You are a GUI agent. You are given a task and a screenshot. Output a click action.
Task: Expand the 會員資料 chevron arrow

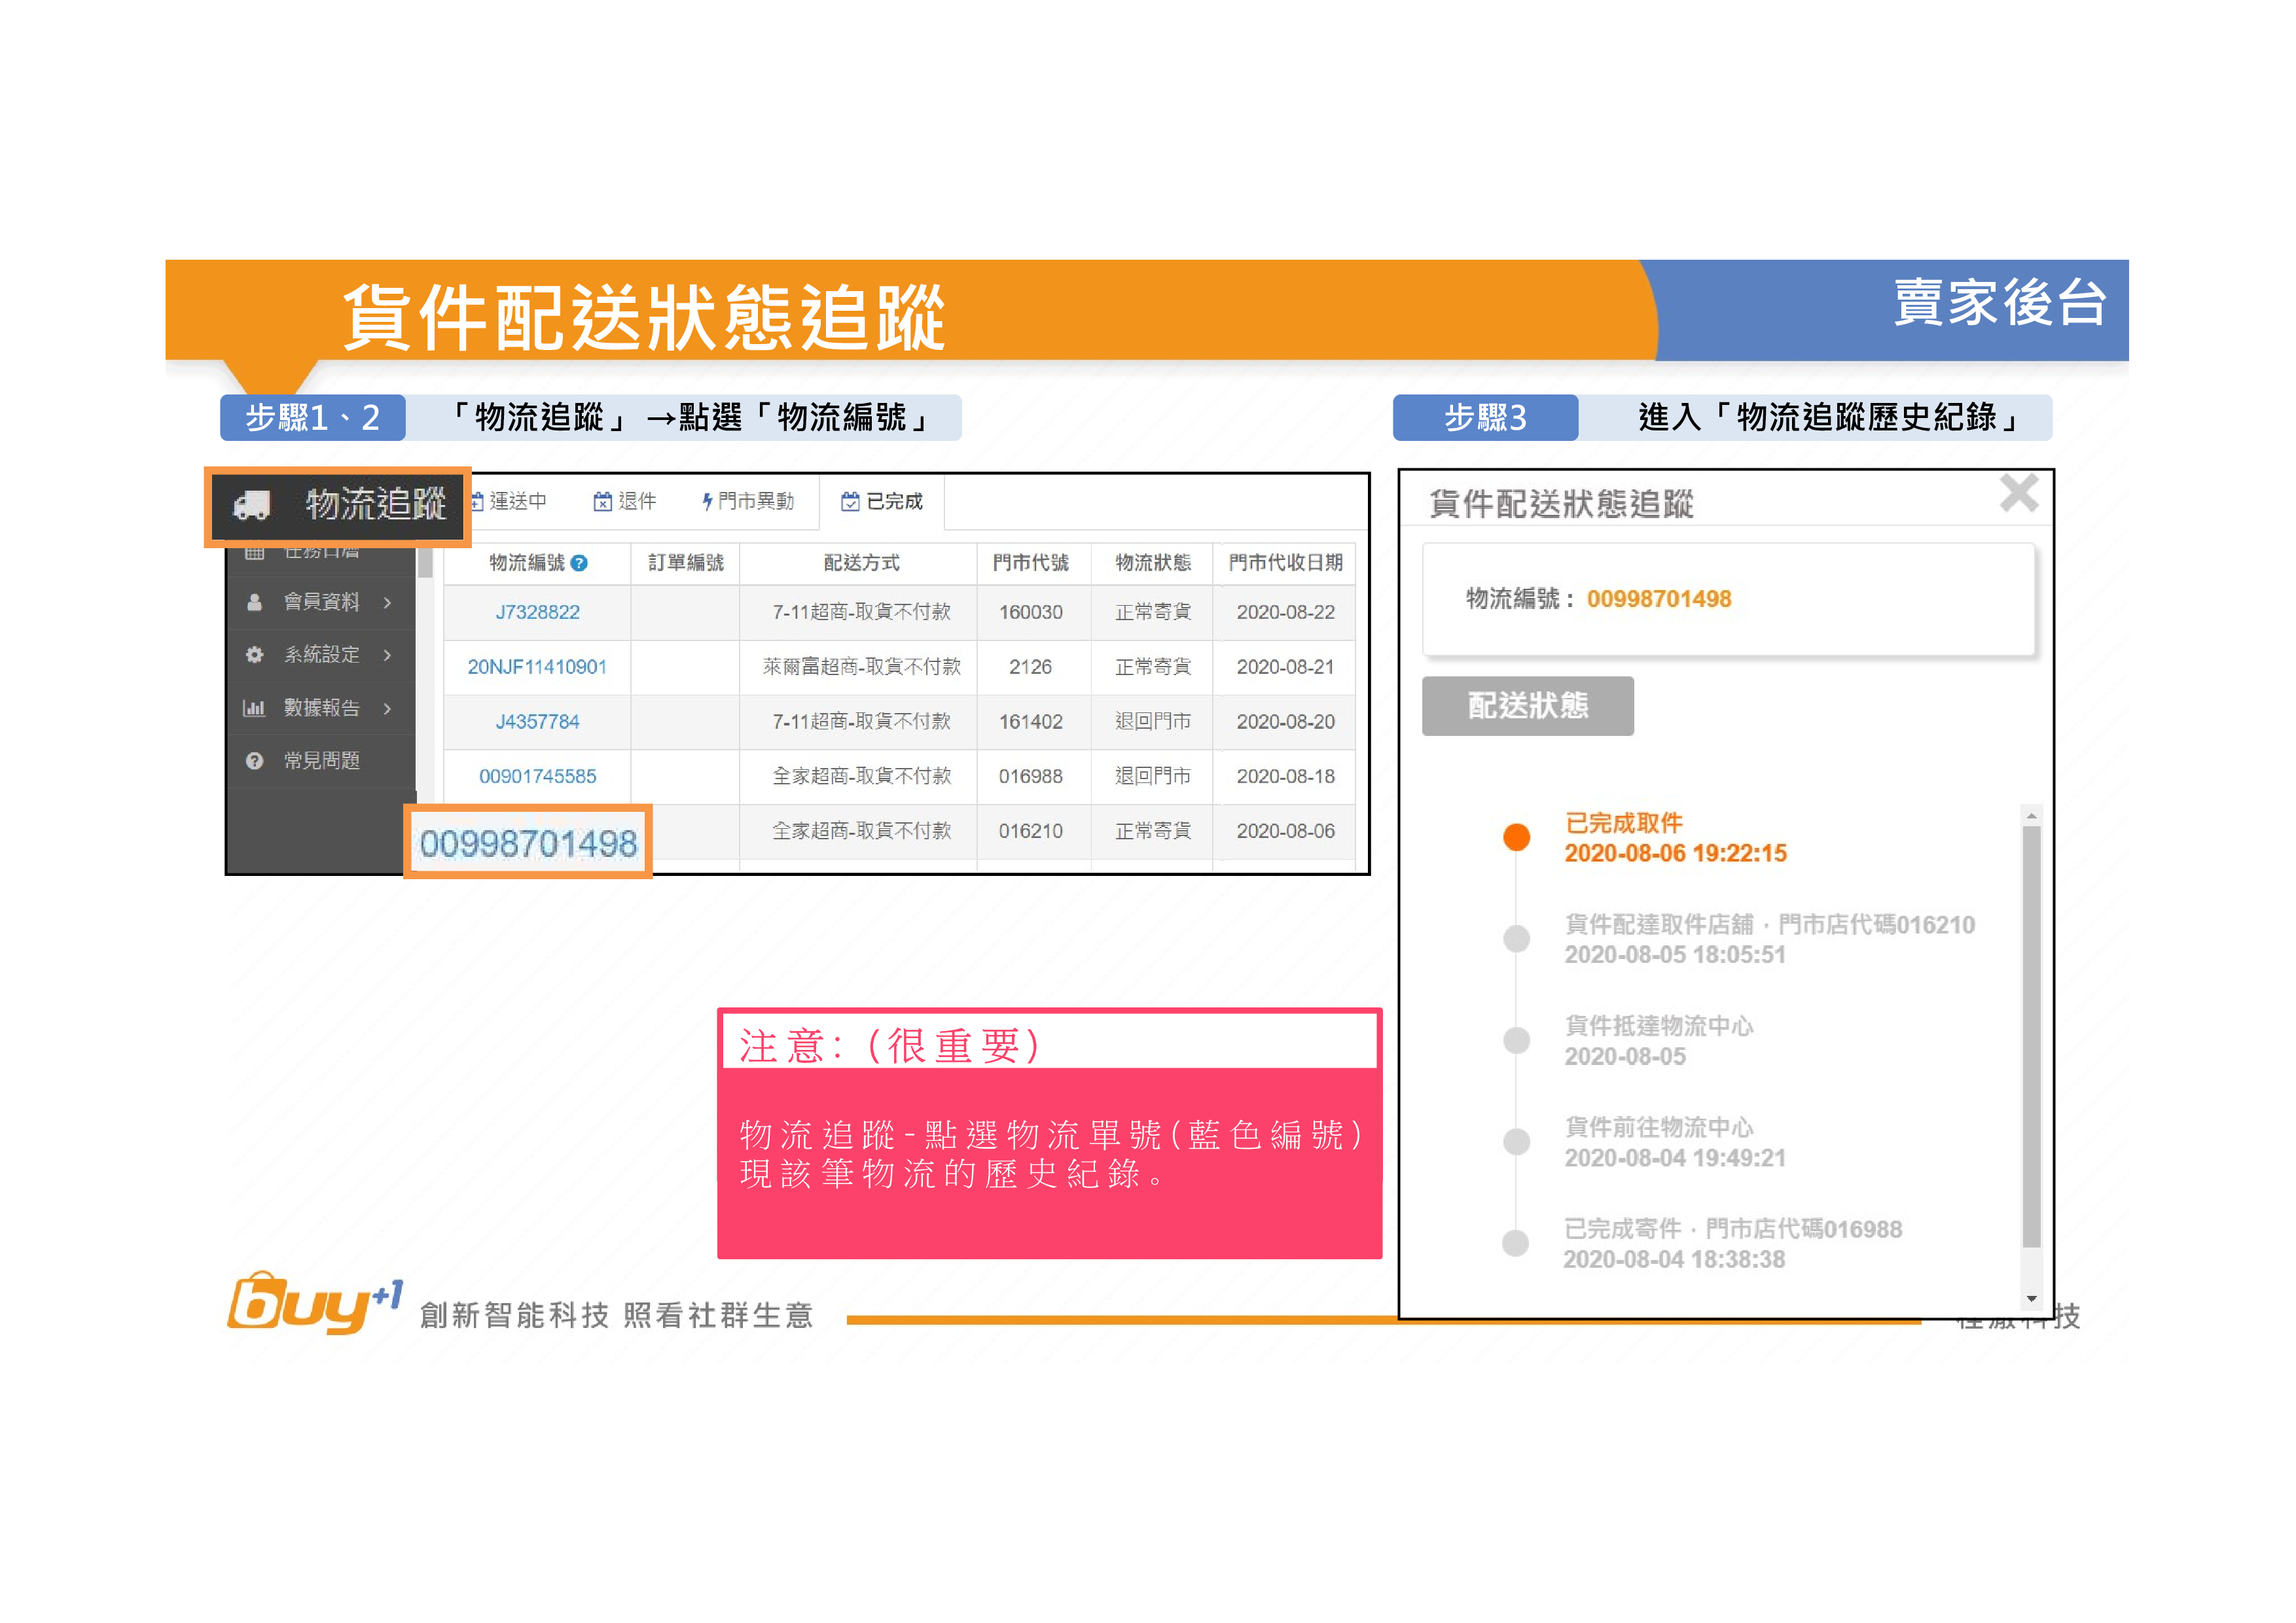coord(387,602)
